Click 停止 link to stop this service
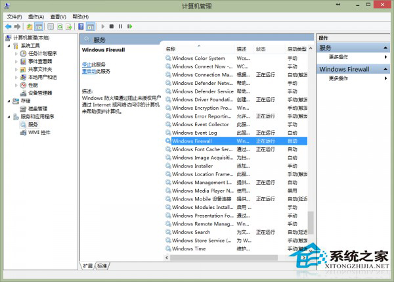 tap(87, 64)
